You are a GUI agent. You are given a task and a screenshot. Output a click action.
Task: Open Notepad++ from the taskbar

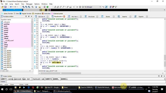[43, 91]
